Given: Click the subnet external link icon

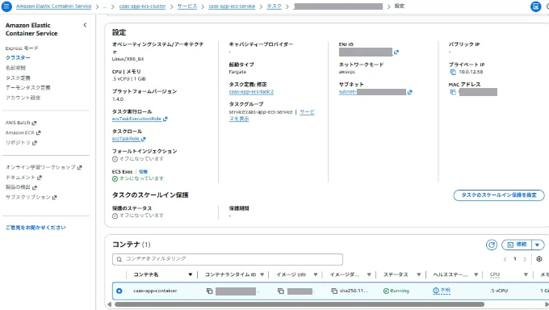Looking at the screenshot, I should pyautogui.click(x=409, y=92).
